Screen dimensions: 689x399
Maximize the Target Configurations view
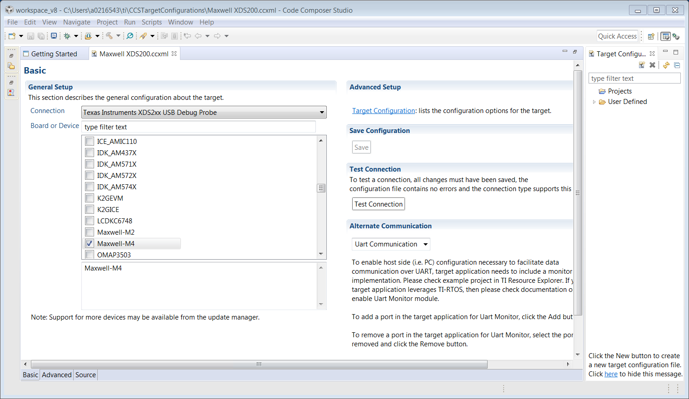click(676, 52)
